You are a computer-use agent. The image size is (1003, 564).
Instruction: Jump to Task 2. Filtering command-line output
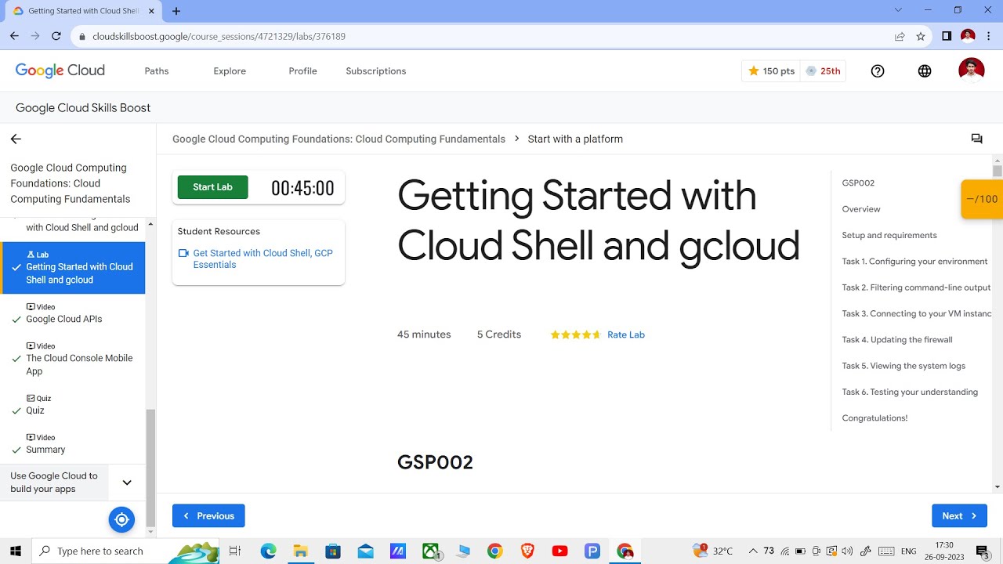[916, 287]
